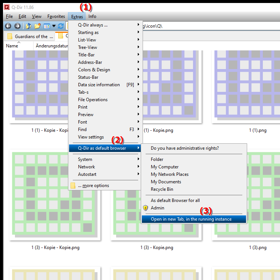
Task: Toggle the My Documents option
Action: pos(194,182)
